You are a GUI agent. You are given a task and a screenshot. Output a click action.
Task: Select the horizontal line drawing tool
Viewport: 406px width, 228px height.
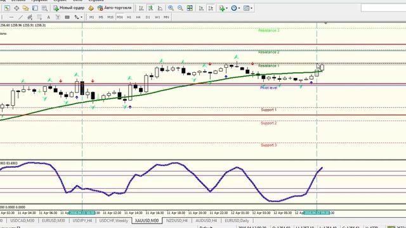click(11, 17)
